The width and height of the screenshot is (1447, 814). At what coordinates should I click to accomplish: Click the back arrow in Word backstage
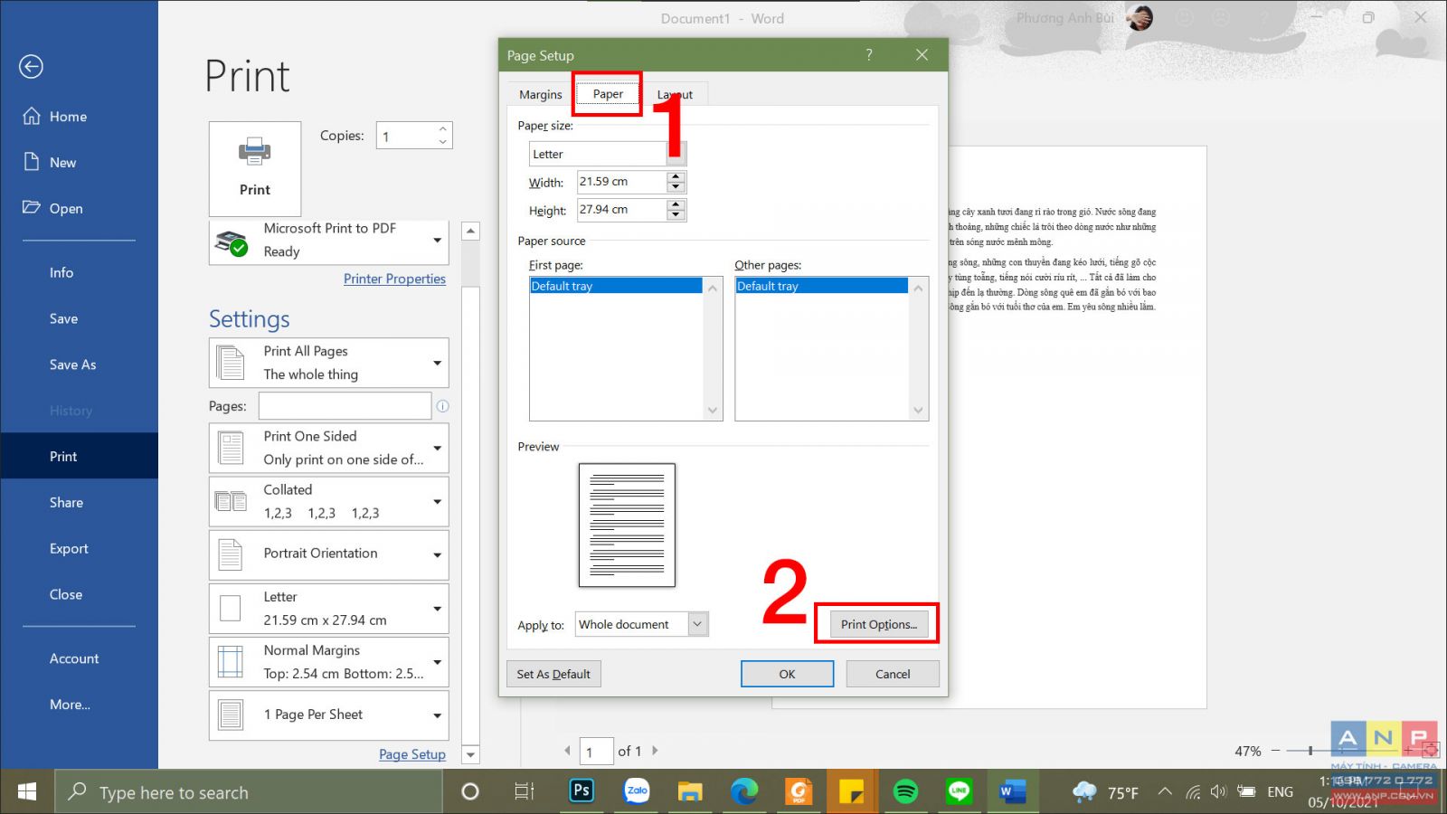pos(31,66)
